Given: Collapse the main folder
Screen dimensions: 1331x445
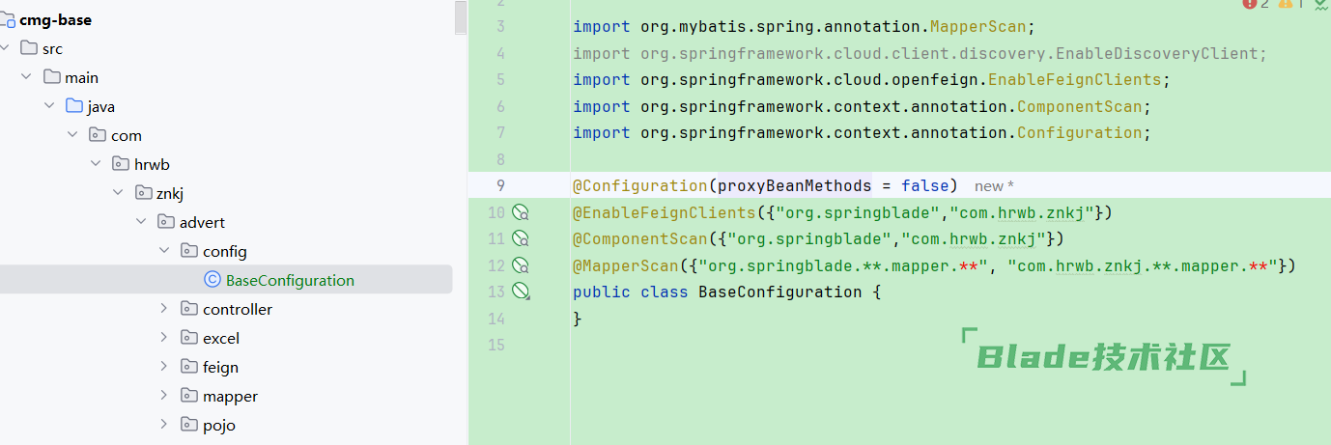Looking at the screenshot, I should coord(27,77).
